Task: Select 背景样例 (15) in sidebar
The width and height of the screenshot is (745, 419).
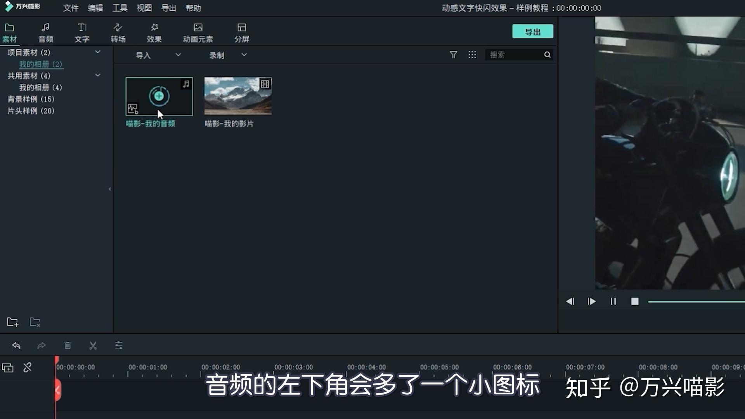Action: [x=31, y=99]
